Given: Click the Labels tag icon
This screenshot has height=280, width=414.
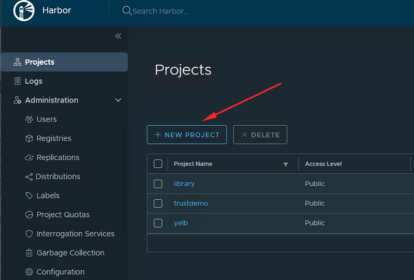Looking at the screenshot, I should (29, 196).
